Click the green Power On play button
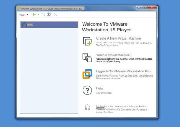The width and height of the screenshot is (180, 127). click(x=34, y=14)
